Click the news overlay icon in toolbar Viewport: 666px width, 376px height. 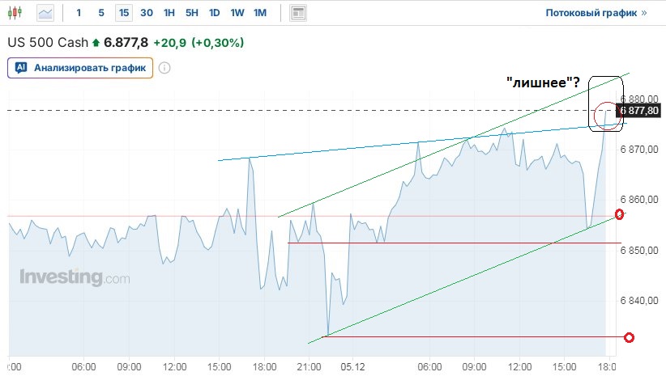coord(298,13)
